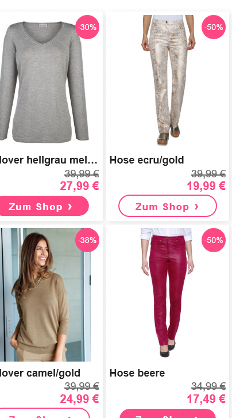
Task: Open the 'Hose beere' product title
Action: pos(137,373)
